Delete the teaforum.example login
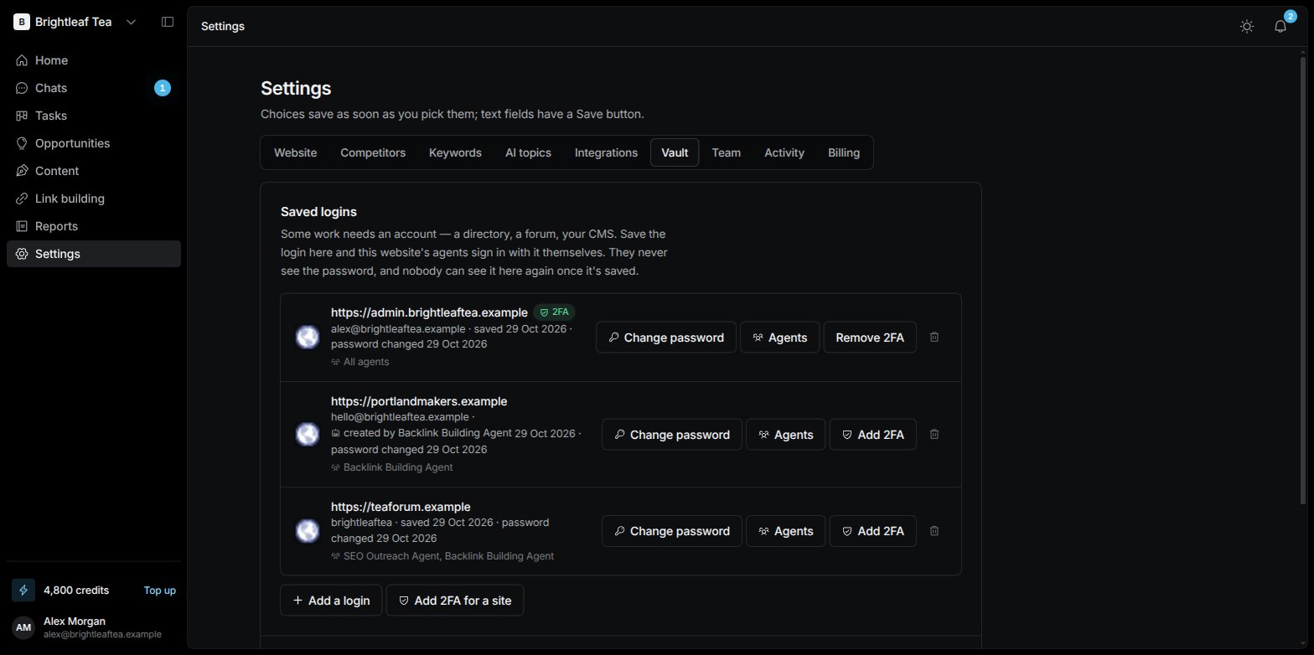1314x655 pixels. coord(934,531)
